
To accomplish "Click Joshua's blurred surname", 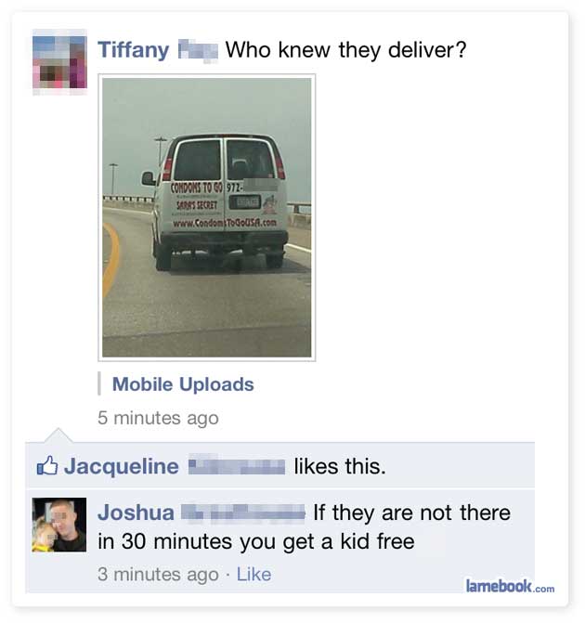I will click(x=243, y=513).
